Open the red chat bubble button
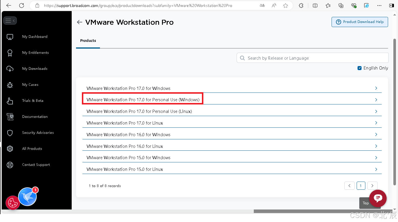 pyautogui.click(x=378, y=198)
